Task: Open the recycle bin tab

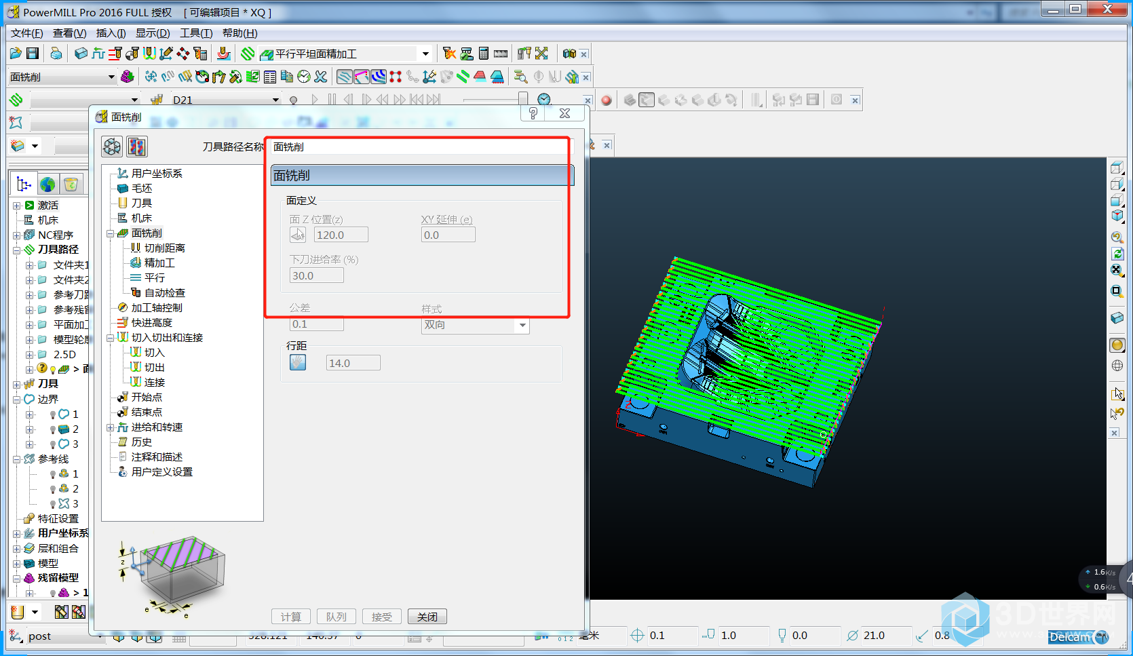Action: 71,184
